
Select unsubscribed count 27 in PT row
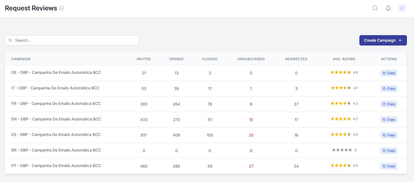[251, 166]
